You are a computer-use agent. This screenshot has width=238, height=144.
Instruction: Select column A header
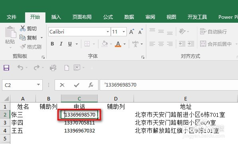tap(23, 99)
